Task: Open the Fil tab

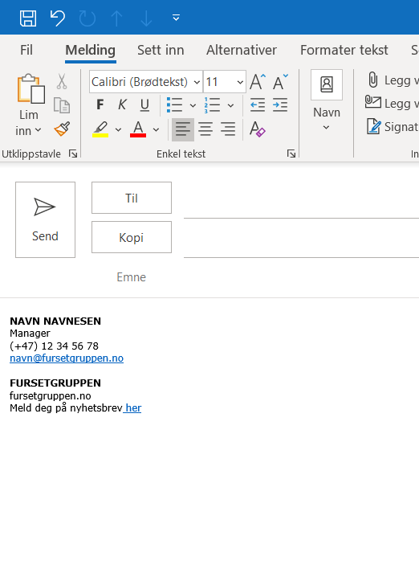Action: click(26, 50)
